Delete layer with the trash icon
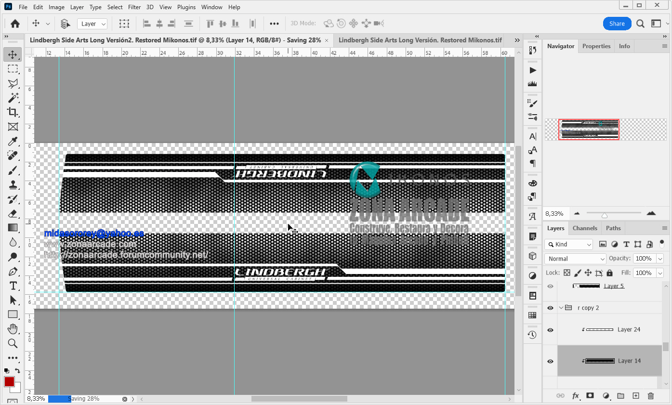Viewport: 672px width, 405px height. [x=651, y=395]
